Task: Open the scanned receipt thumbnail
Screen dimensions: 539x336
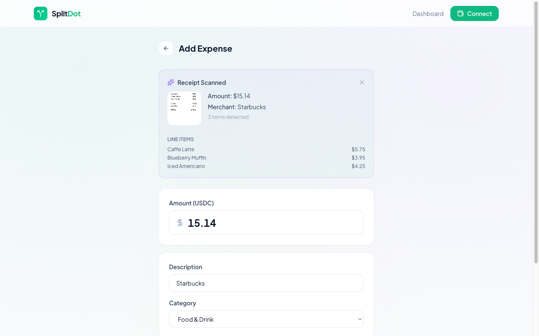Action: tap(184, 108)
